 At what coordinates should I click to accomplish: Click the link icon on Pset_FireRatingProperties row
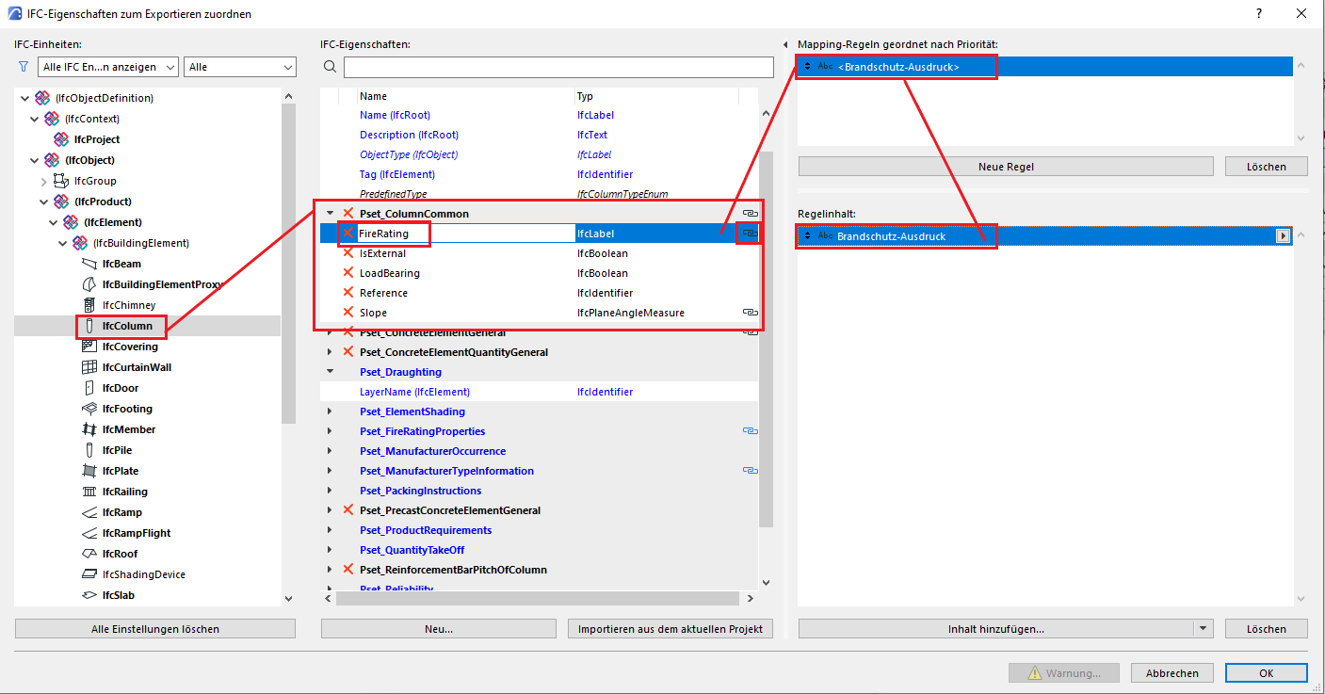[750, 431]
